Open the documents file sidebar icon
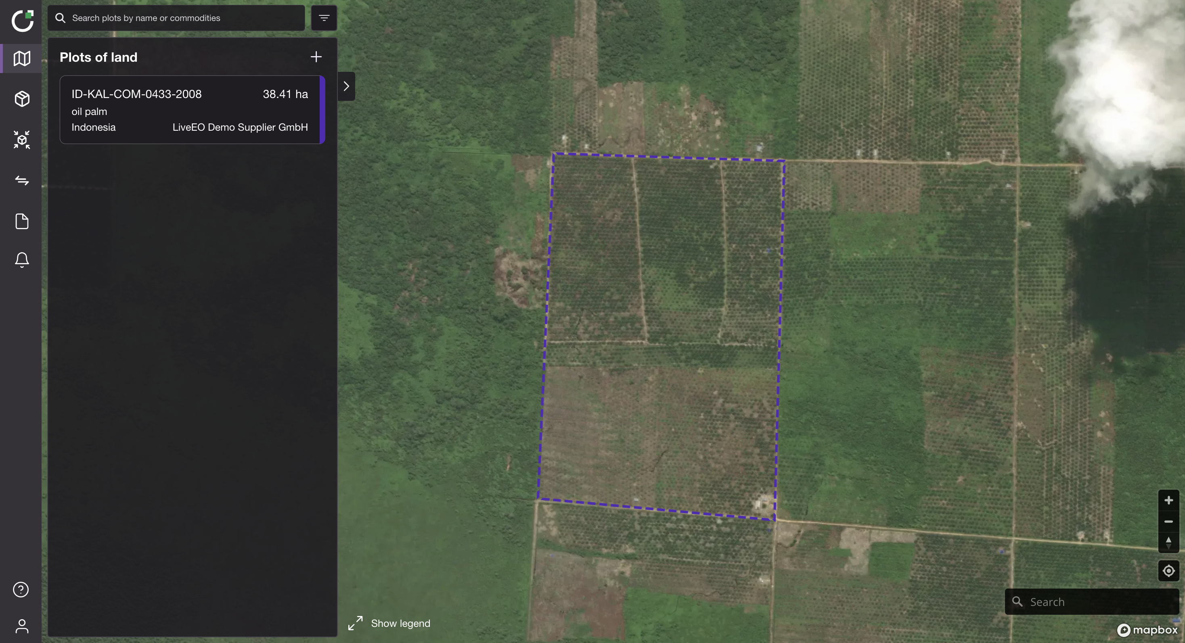This screenshot has height=643, width=1185. [x=22, y=221]
